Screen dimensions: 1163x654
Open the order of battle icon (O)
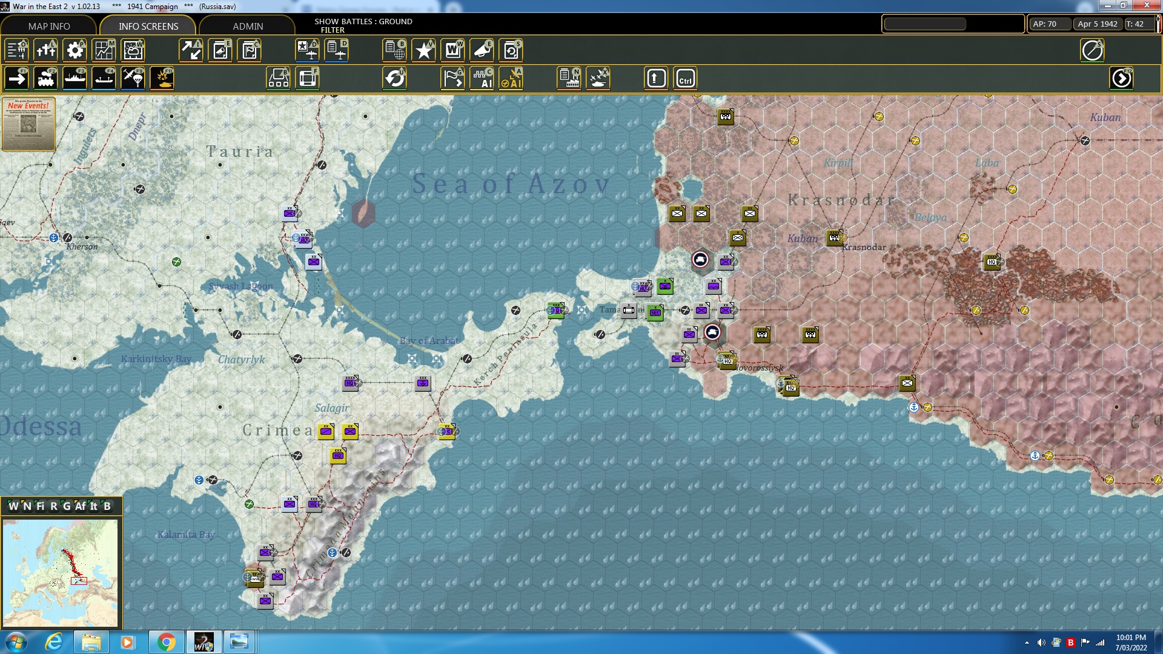click(17, 50)
